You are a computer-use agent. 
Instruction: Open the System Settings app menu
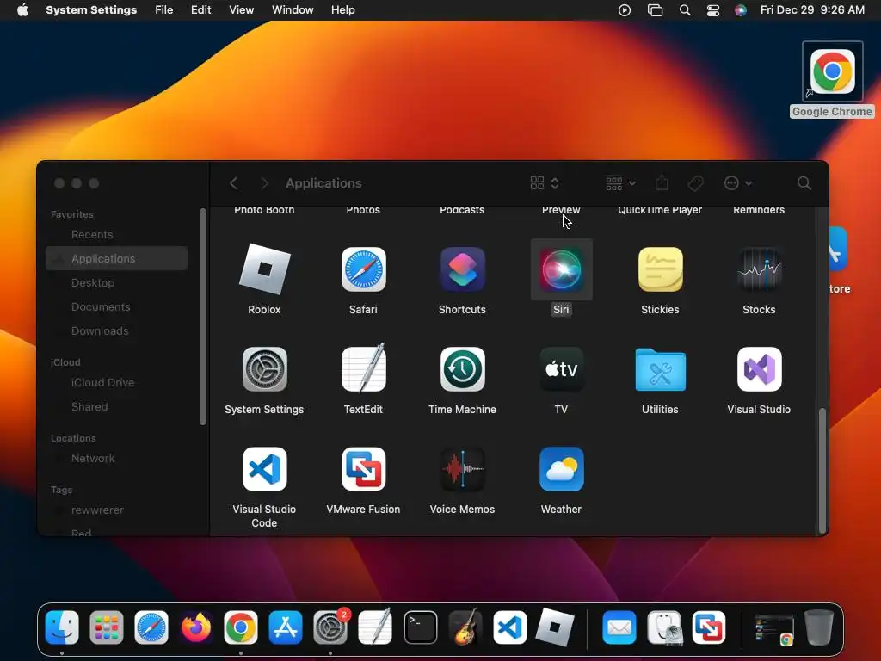tap(91, 10)
